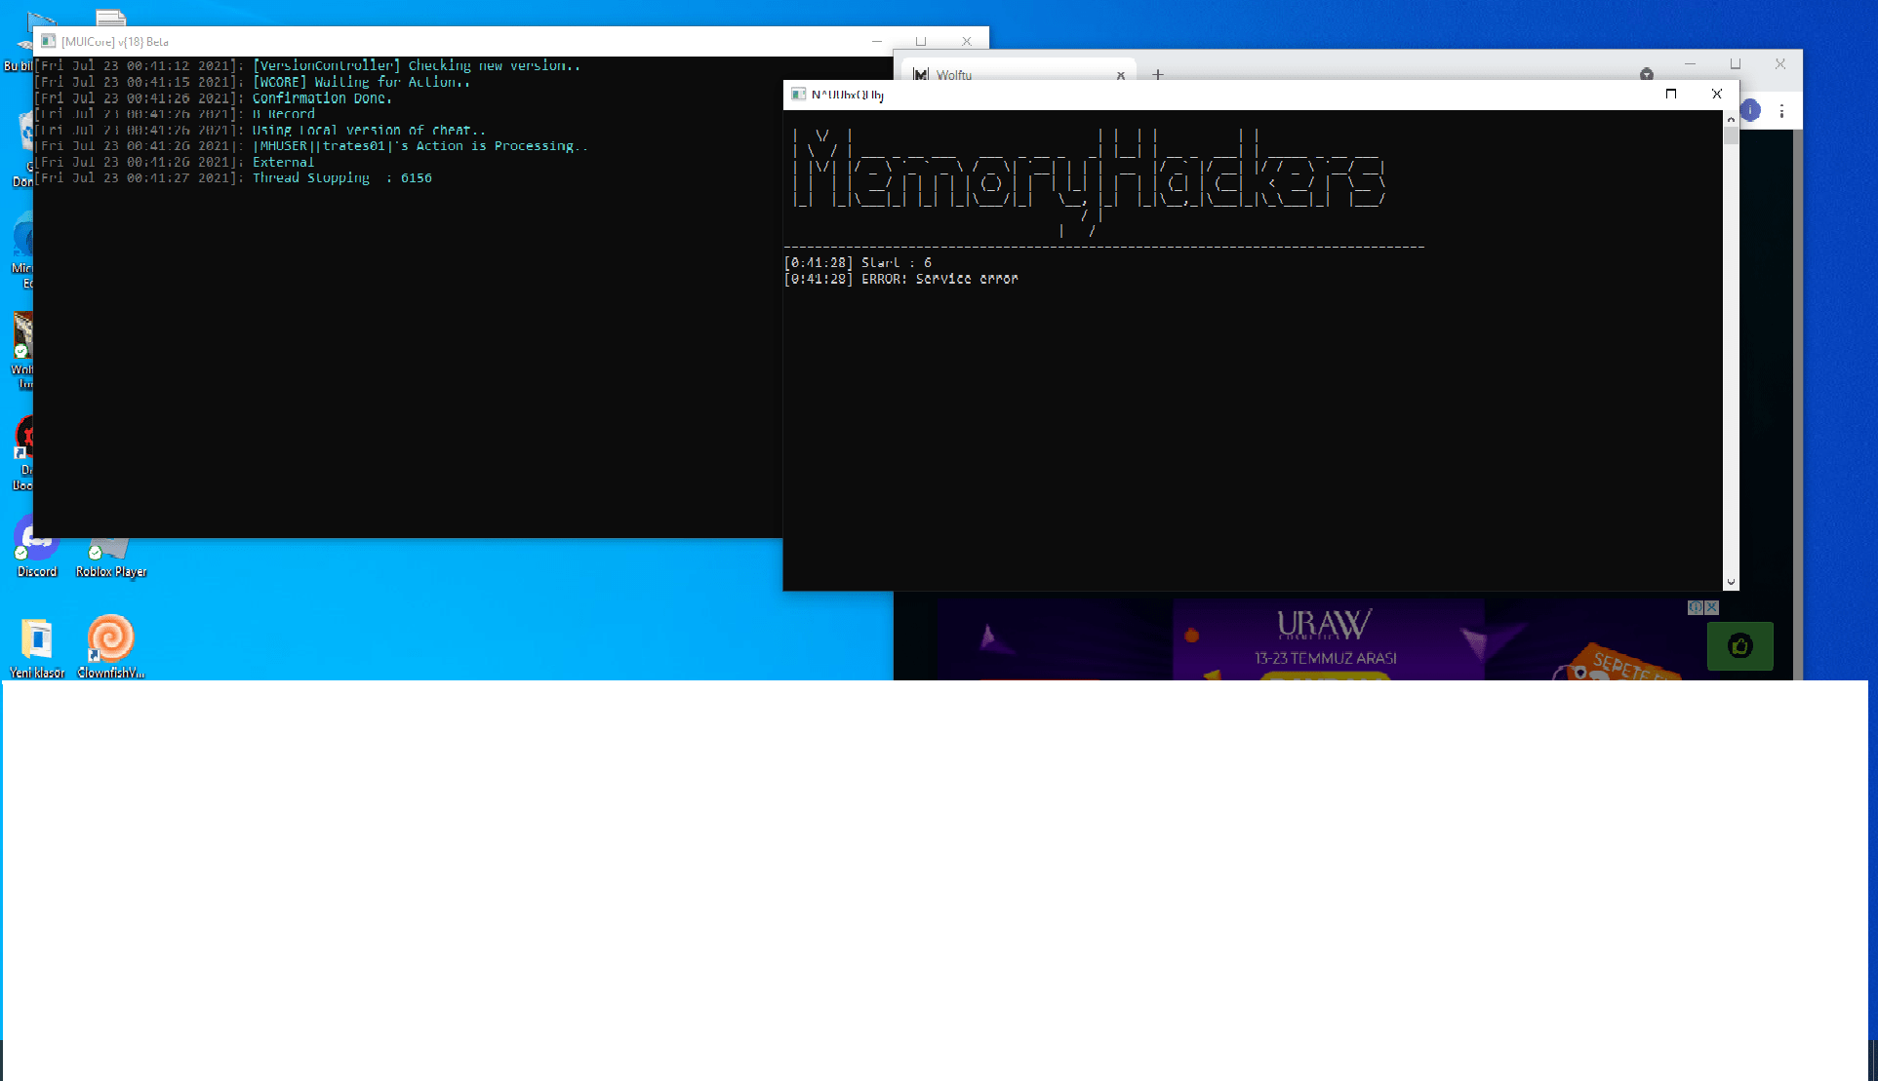Image resolution: width=1878 pixels, height=1081 pixels.
Task: Click the "Thread Stopping : 6156" log line
Action: pos(234,178)
